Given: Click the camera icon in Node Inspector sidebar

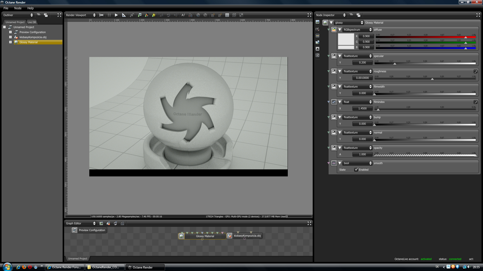Looking at the screenshot, I should pyautogui.click(x=317, y=29).
